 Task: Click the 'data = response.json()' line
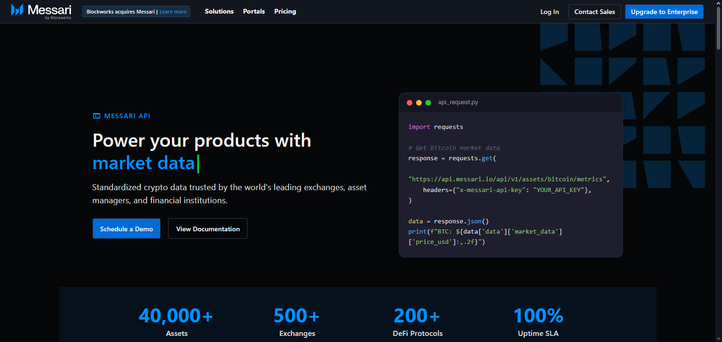448,221
